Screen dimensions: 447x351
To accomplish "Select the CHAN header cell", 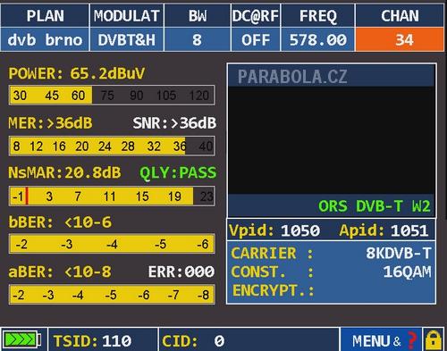I will [400, 16].
